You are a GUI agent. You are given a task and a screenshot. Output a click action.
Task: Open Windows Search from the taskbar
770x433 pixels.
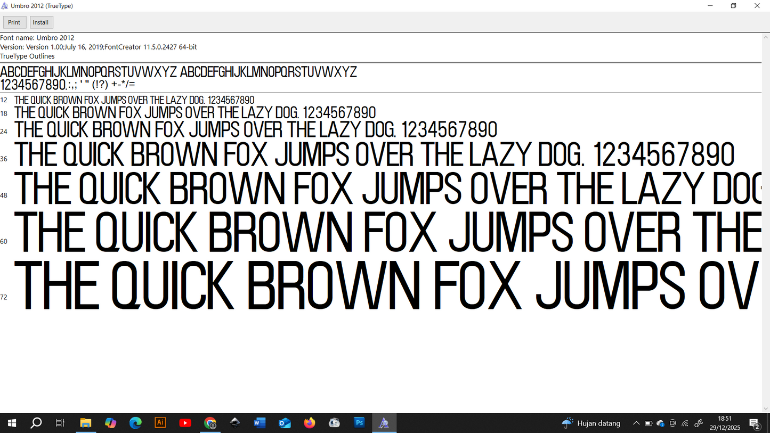coord(36,423)
